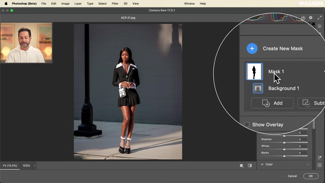Toggle the shadow clipping warning on the histogram

313,24
